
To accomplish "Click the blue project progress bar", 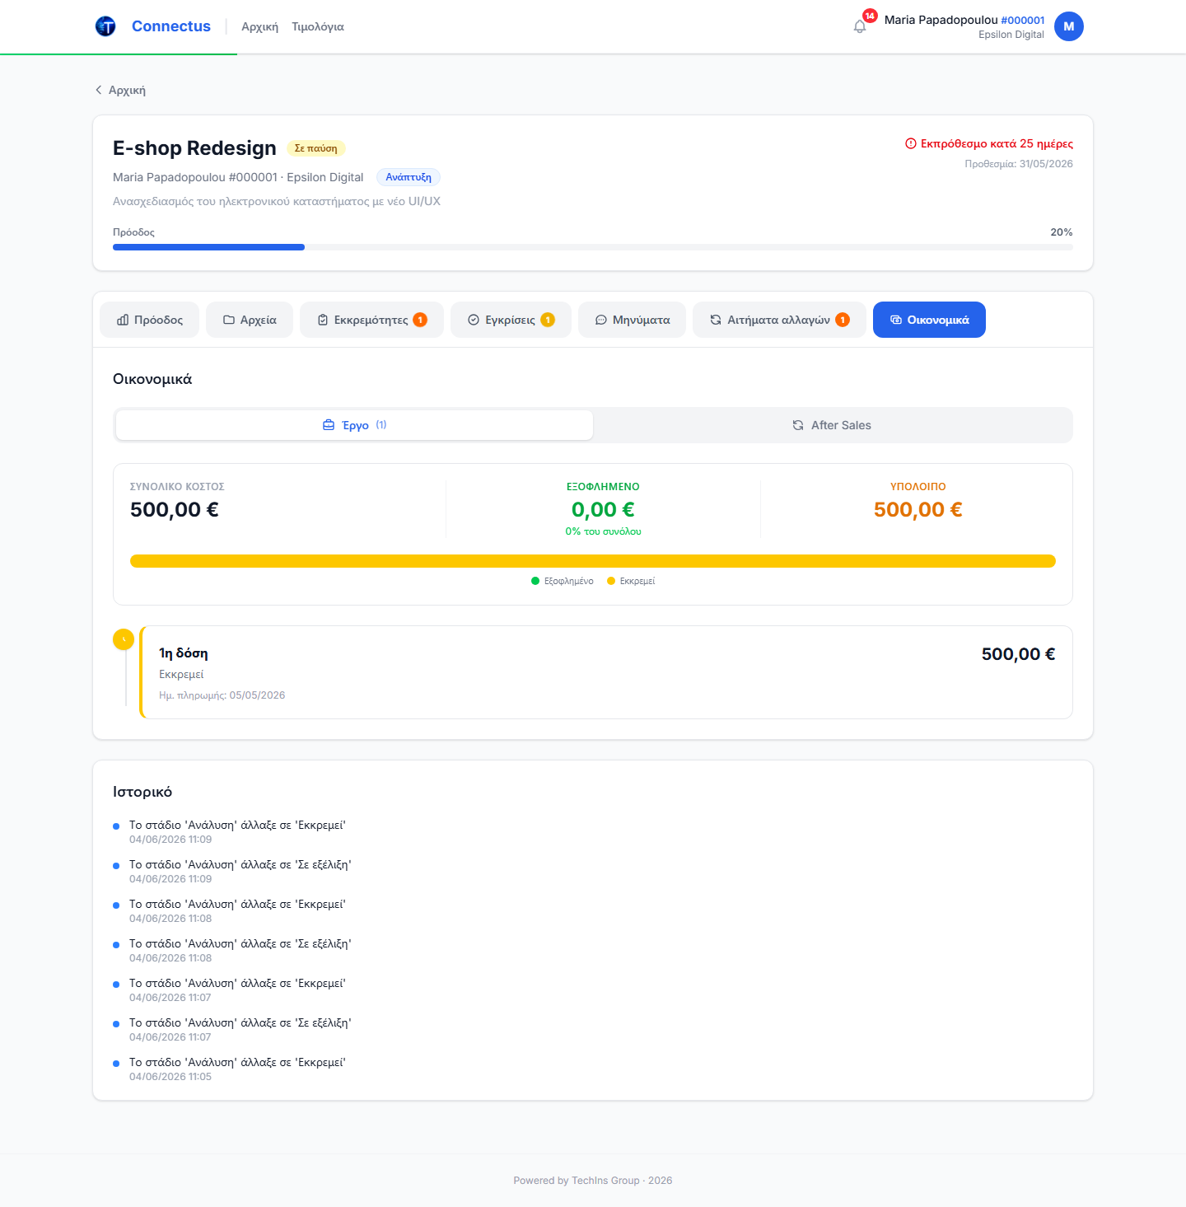I will [x=208, y=247].
